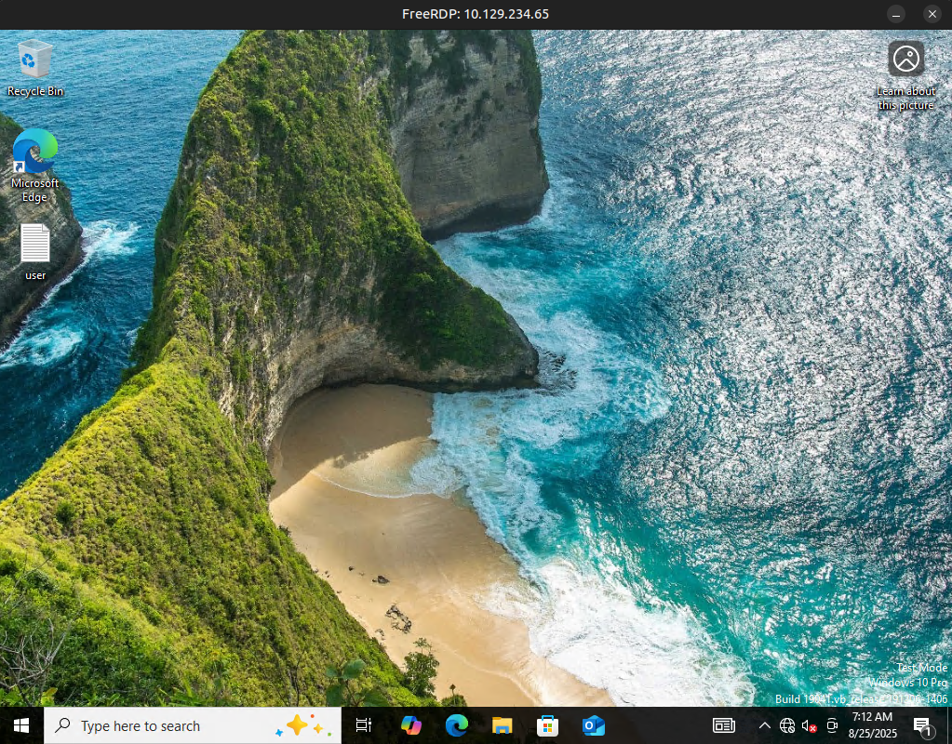Viewport: 952px width, 744px height.
Task: Open the clock showing 7:12 AM
Action: point(872,725)
